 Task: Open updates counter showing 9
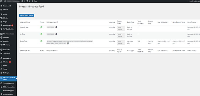(x=23, y=1)
